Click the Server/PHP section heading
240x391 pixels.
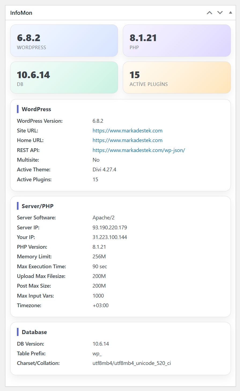pos(38,206)
